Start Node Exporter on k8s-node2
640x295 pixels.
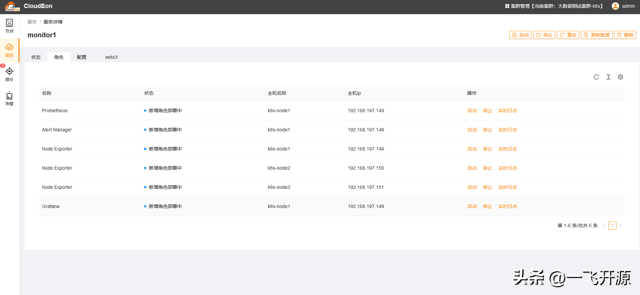[472, 168]
